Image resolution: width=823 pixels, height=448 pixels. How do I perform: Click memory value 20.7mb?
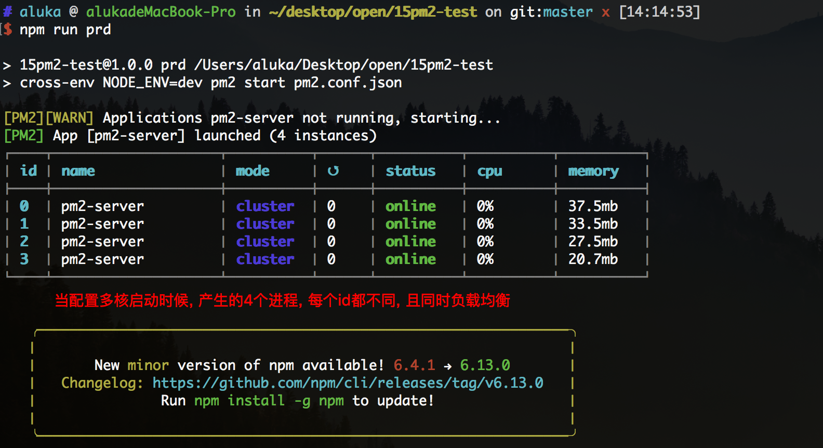[593, 259]
